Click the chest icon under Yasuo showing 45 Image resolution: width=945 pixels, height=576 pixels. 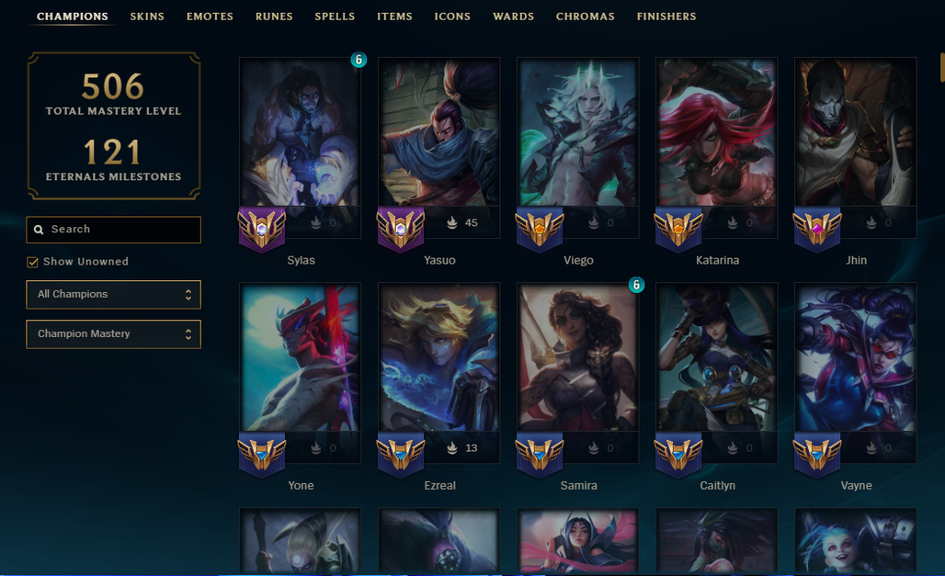click(x=452, y=223)
